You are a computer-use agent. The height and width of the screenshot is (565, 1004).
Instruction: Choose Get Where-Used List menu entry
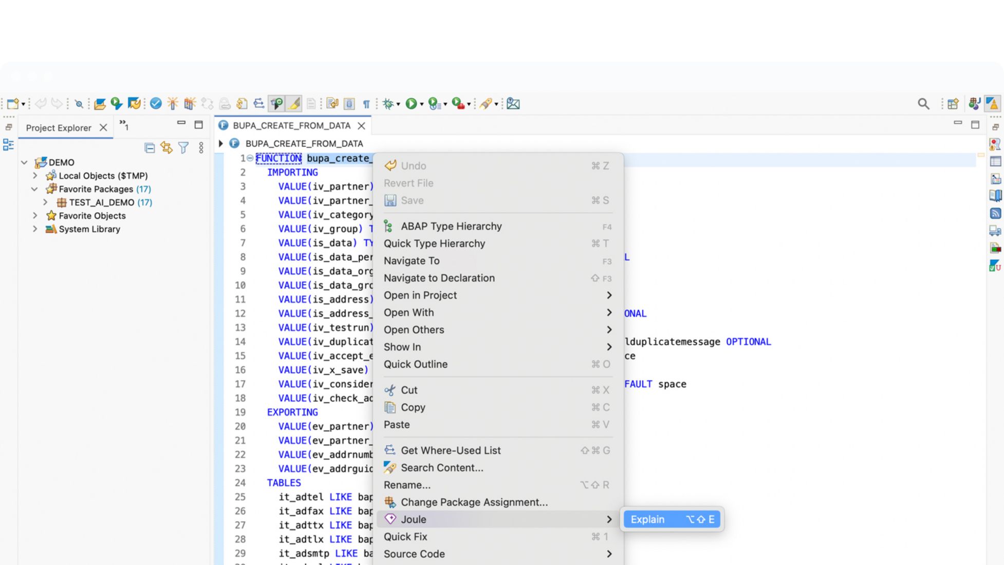[x=451, y=450]
